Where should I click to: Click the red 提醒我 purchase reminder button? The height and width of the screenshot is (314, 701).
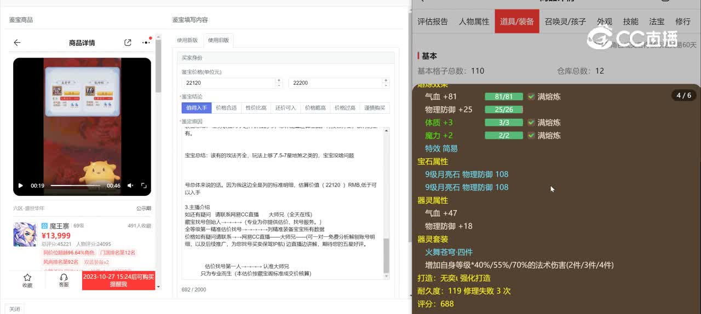coord(118,281)
